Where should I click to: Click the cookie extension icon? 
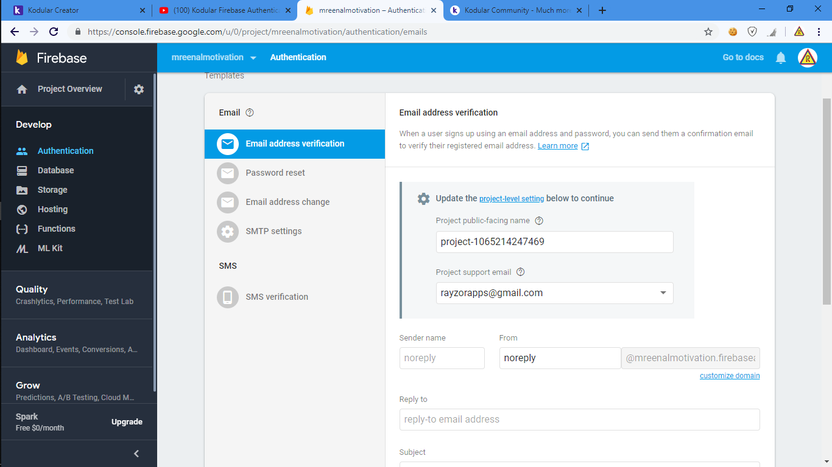click(x=733, y=32)
